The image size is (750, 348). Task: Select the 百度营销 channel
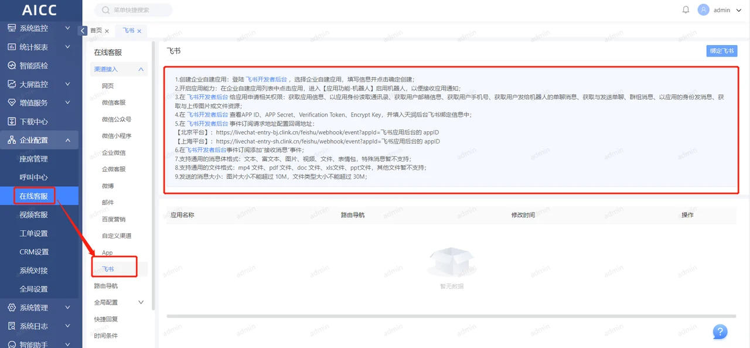pos(114,219)
